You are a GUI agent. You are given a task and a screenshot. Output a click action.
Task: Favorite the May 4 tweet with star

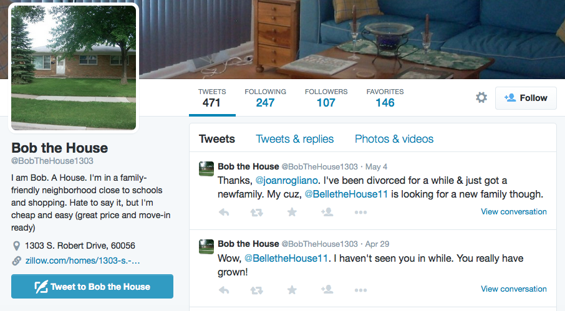[x=292, y=212]
